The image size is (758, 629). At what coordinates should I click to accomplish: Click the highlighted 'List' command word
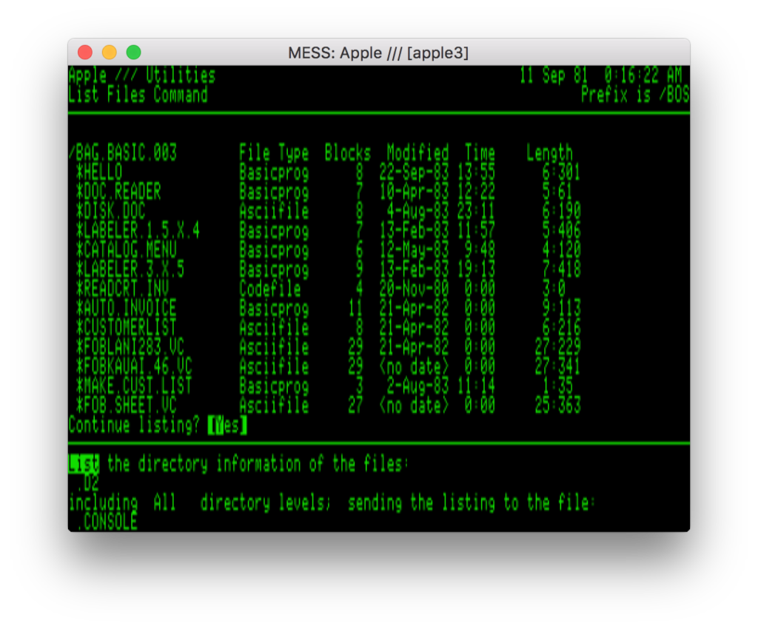click(x=84, y=464)
